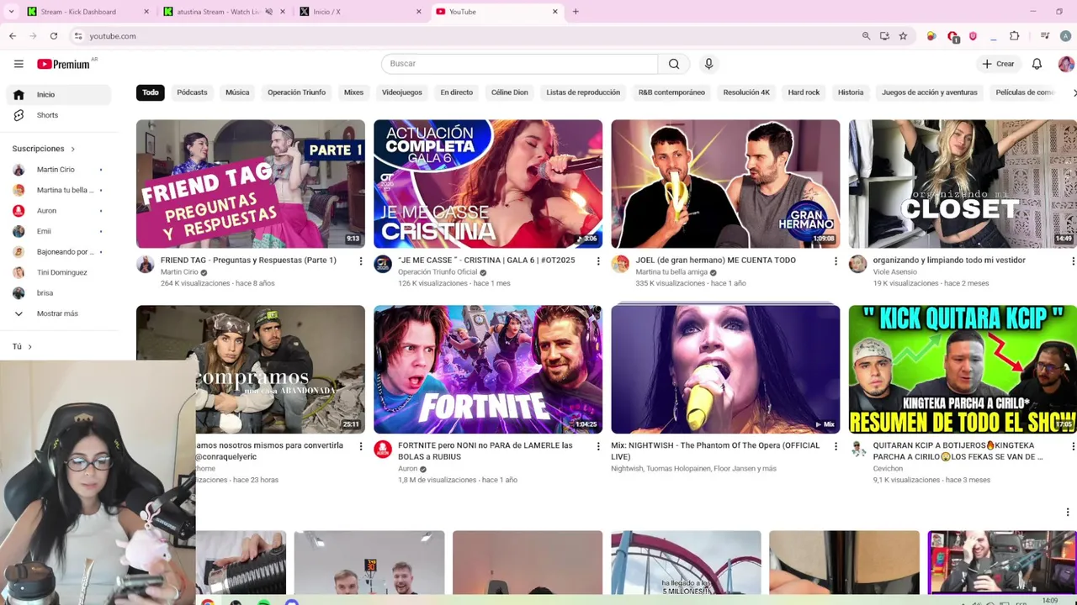Open the Shorts shelf three-dot menu

[1068, 512]
